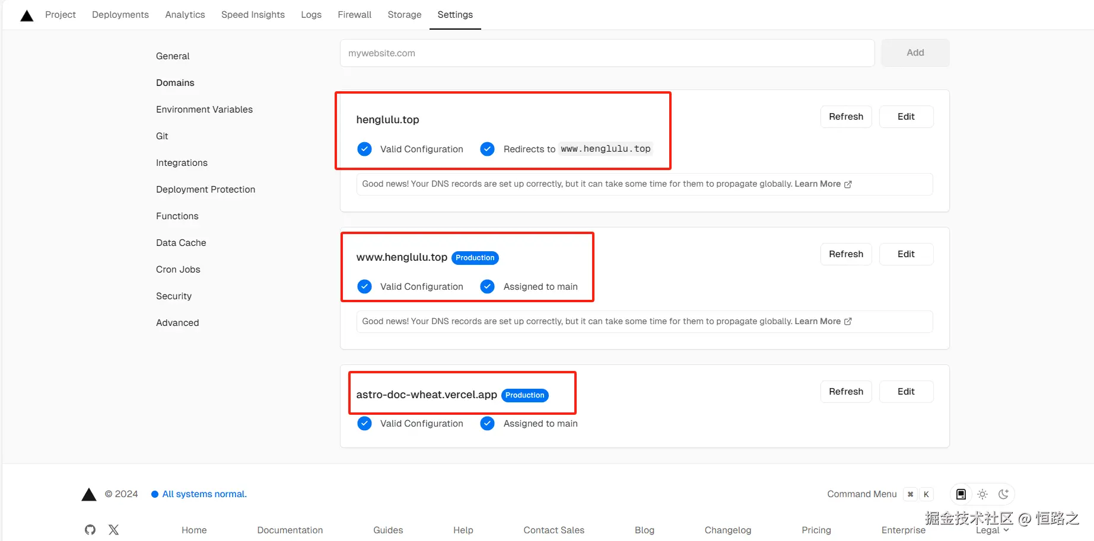The width and height of the screenshot is (1094, 541).
Task: Expand the Legal dropdown in footer
Action: coord(993,530)
